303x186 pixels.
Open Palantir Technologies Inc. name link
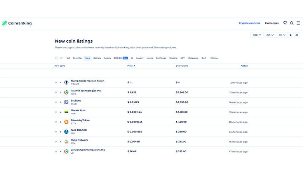pyautogui.click(x=86, y=91)
